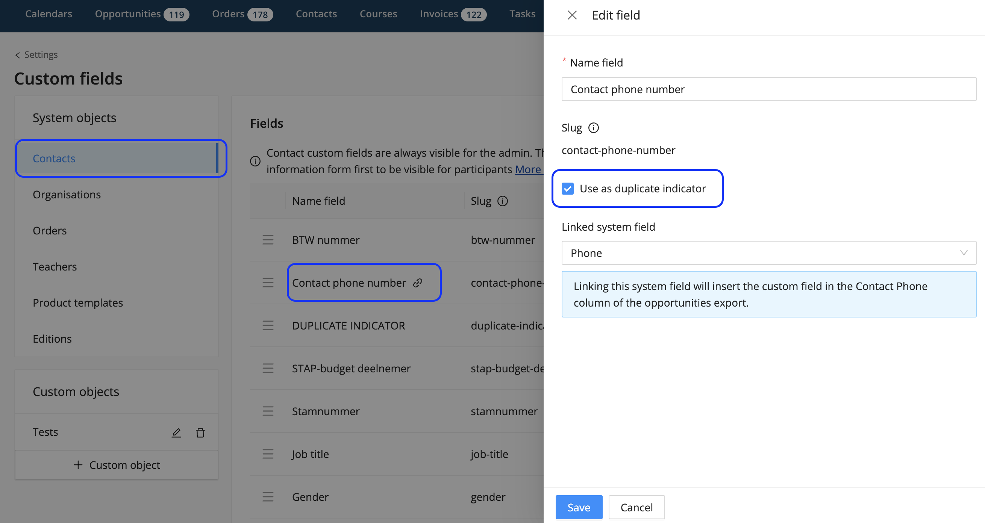Click the btw-nummer slug cell
Screen dimensions: 985x523
(x=502, y=240)
